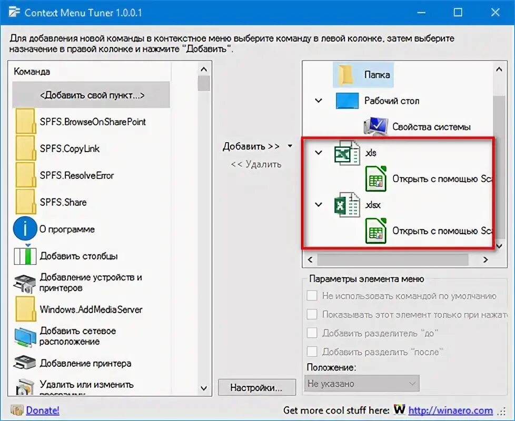Open Настройки... settings button
The width and height of the screenshot is (515, 421).
(x=256, y=387)
